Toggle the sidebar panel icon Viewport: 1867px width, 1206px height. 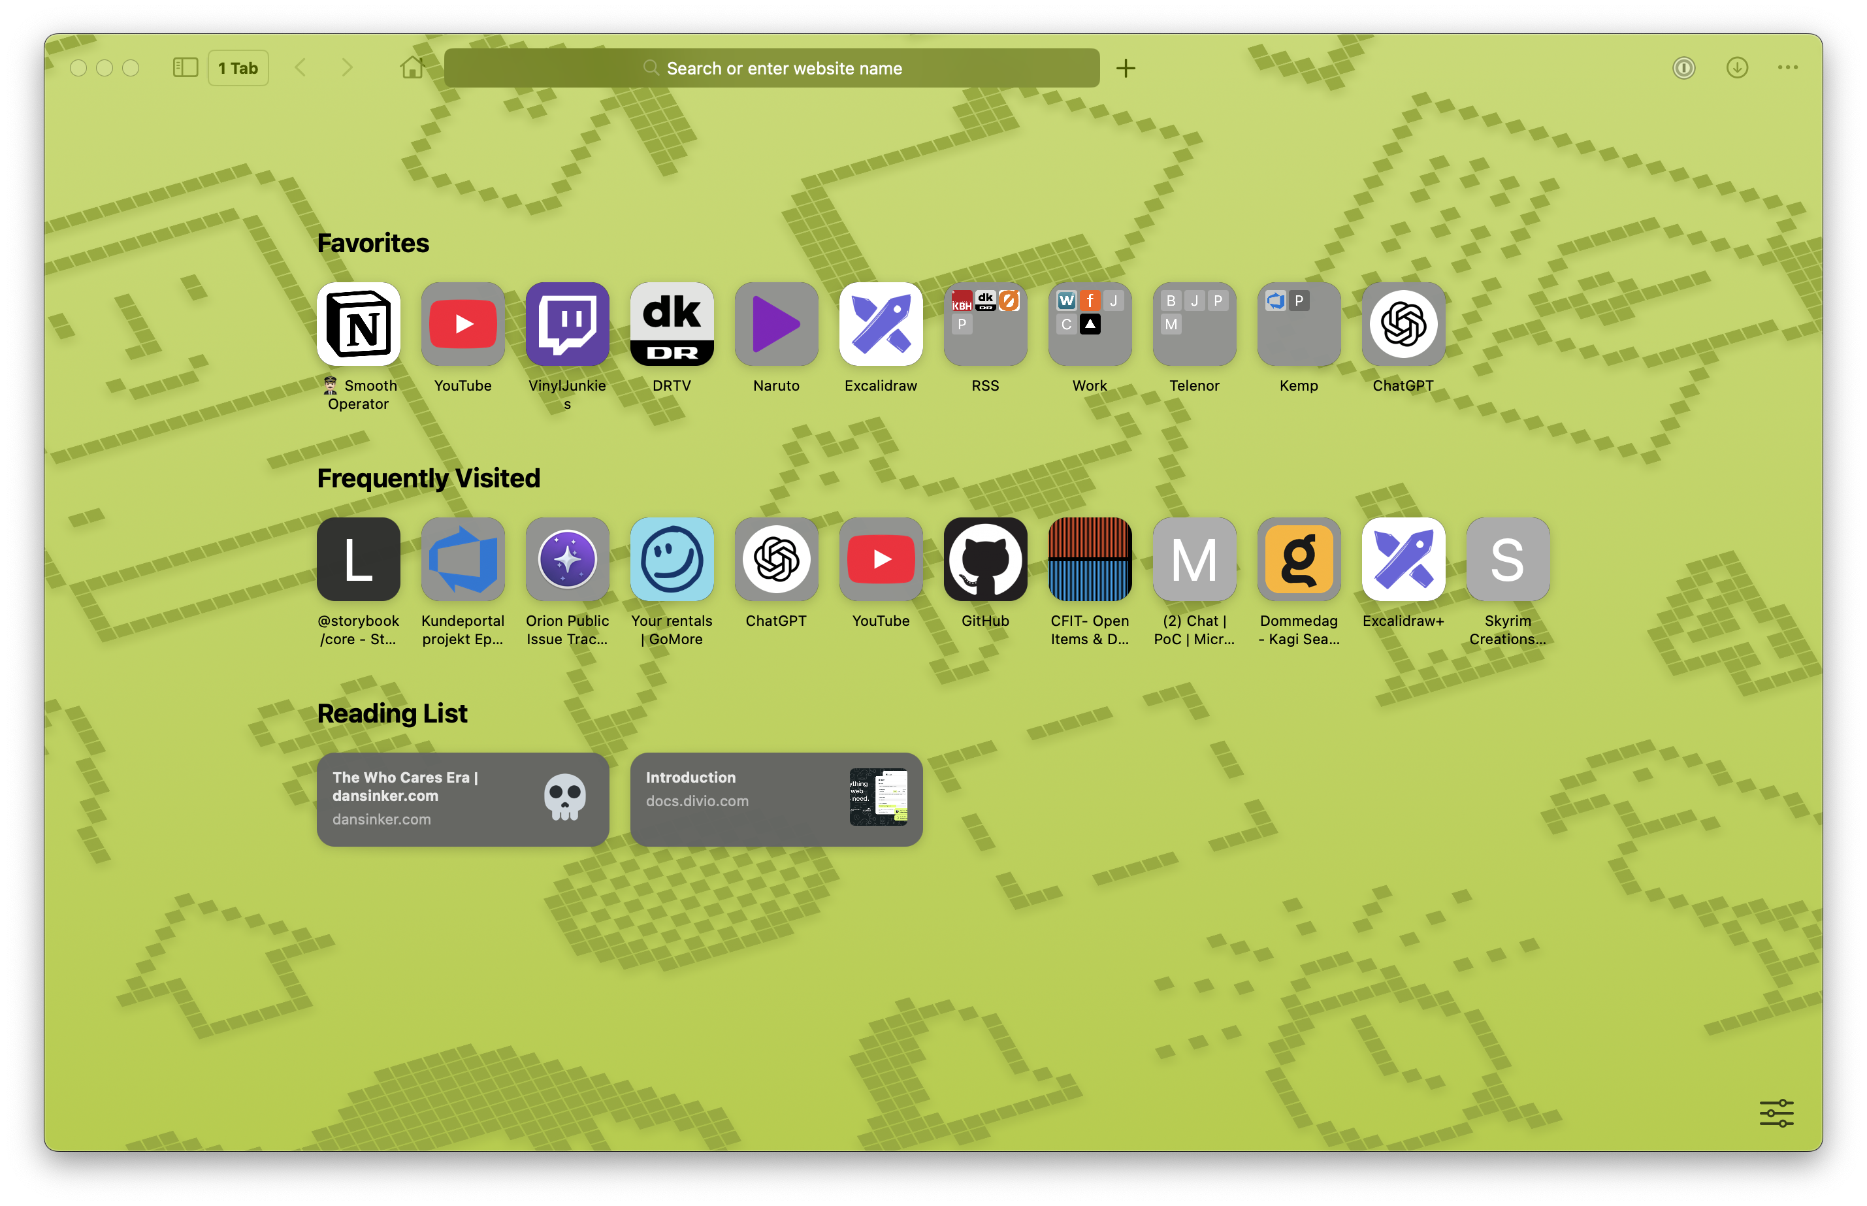185,68
